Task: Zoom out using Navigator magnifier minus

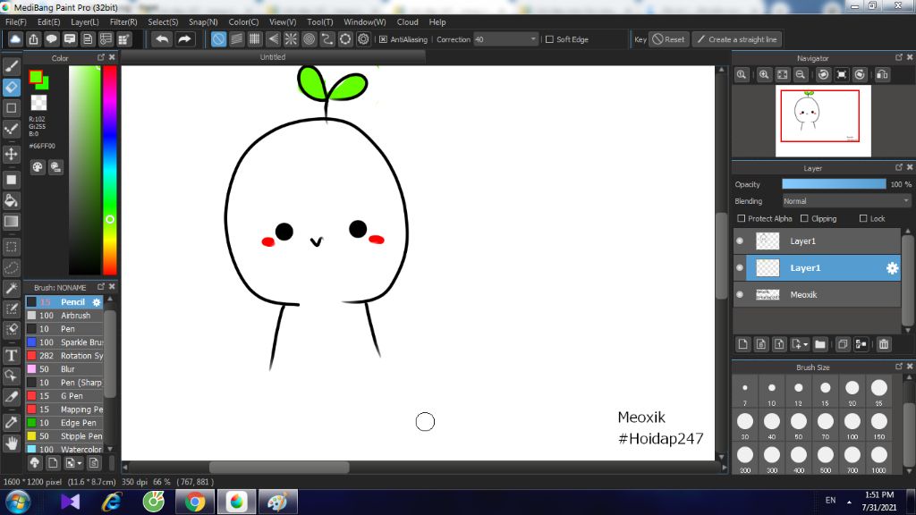Action: tap(801, 75)
